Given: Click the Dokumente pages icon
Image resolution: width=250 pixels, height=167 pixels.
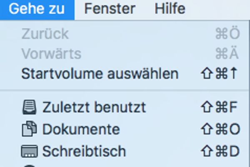Looking at the screenshot, I should click(x=30, y=129).
